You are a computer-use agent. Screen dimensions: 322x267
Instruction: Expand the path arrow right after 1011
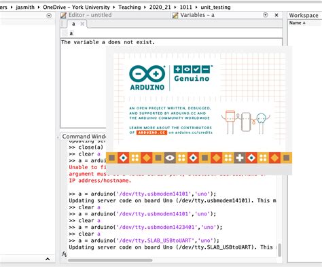[x=196, y=7]
